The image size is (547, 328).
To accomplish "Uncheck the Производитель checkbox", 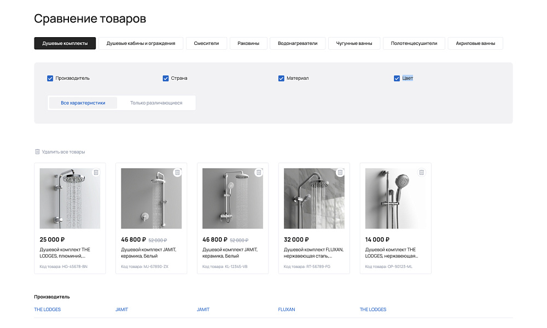I will [50, 78].
